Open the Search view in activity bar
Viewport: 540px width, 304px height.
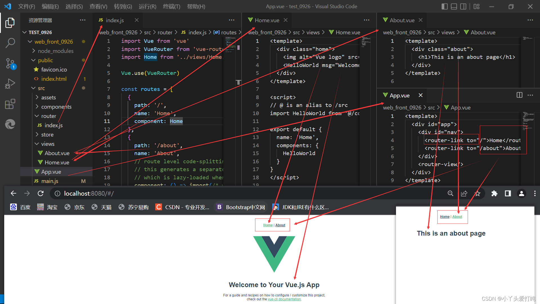pyautogui.click(x=10, y=43)
